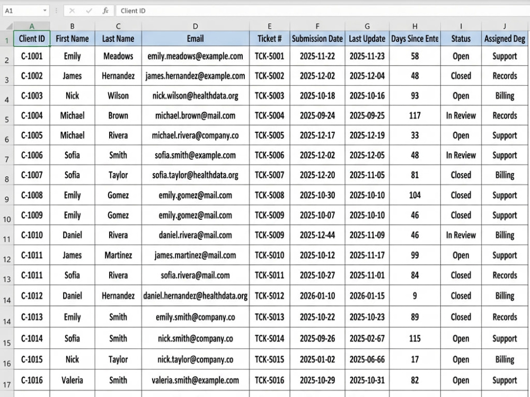Click the valeria.smith@example.com cell
The image size is (530, 397).
196,381
